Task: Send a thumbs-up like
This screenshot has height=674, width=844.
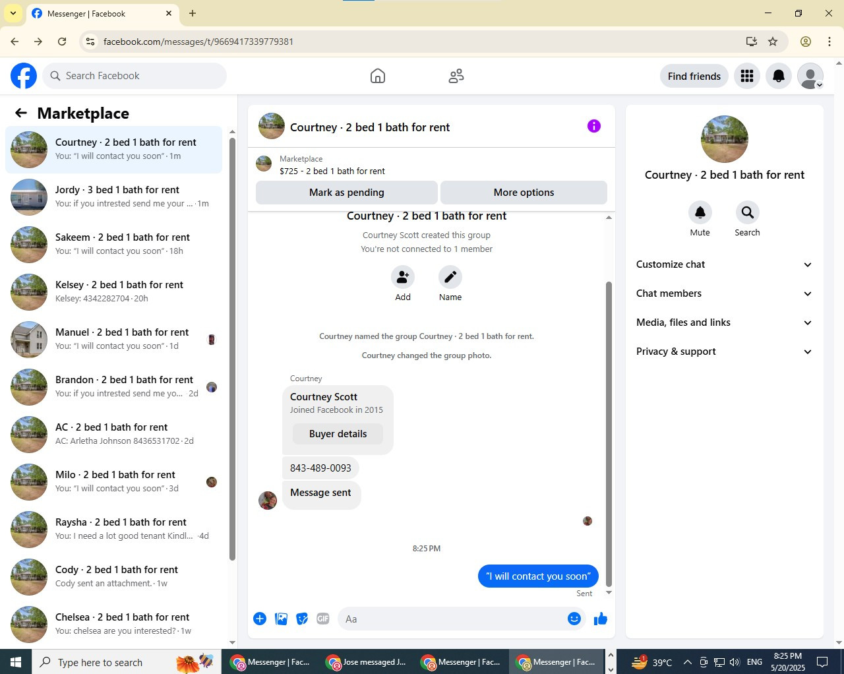Action: [601, 619]
